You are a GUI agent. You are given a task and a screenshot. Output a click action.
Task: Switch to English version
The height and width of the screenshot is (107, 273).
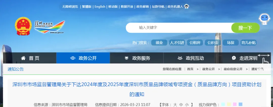100,7
